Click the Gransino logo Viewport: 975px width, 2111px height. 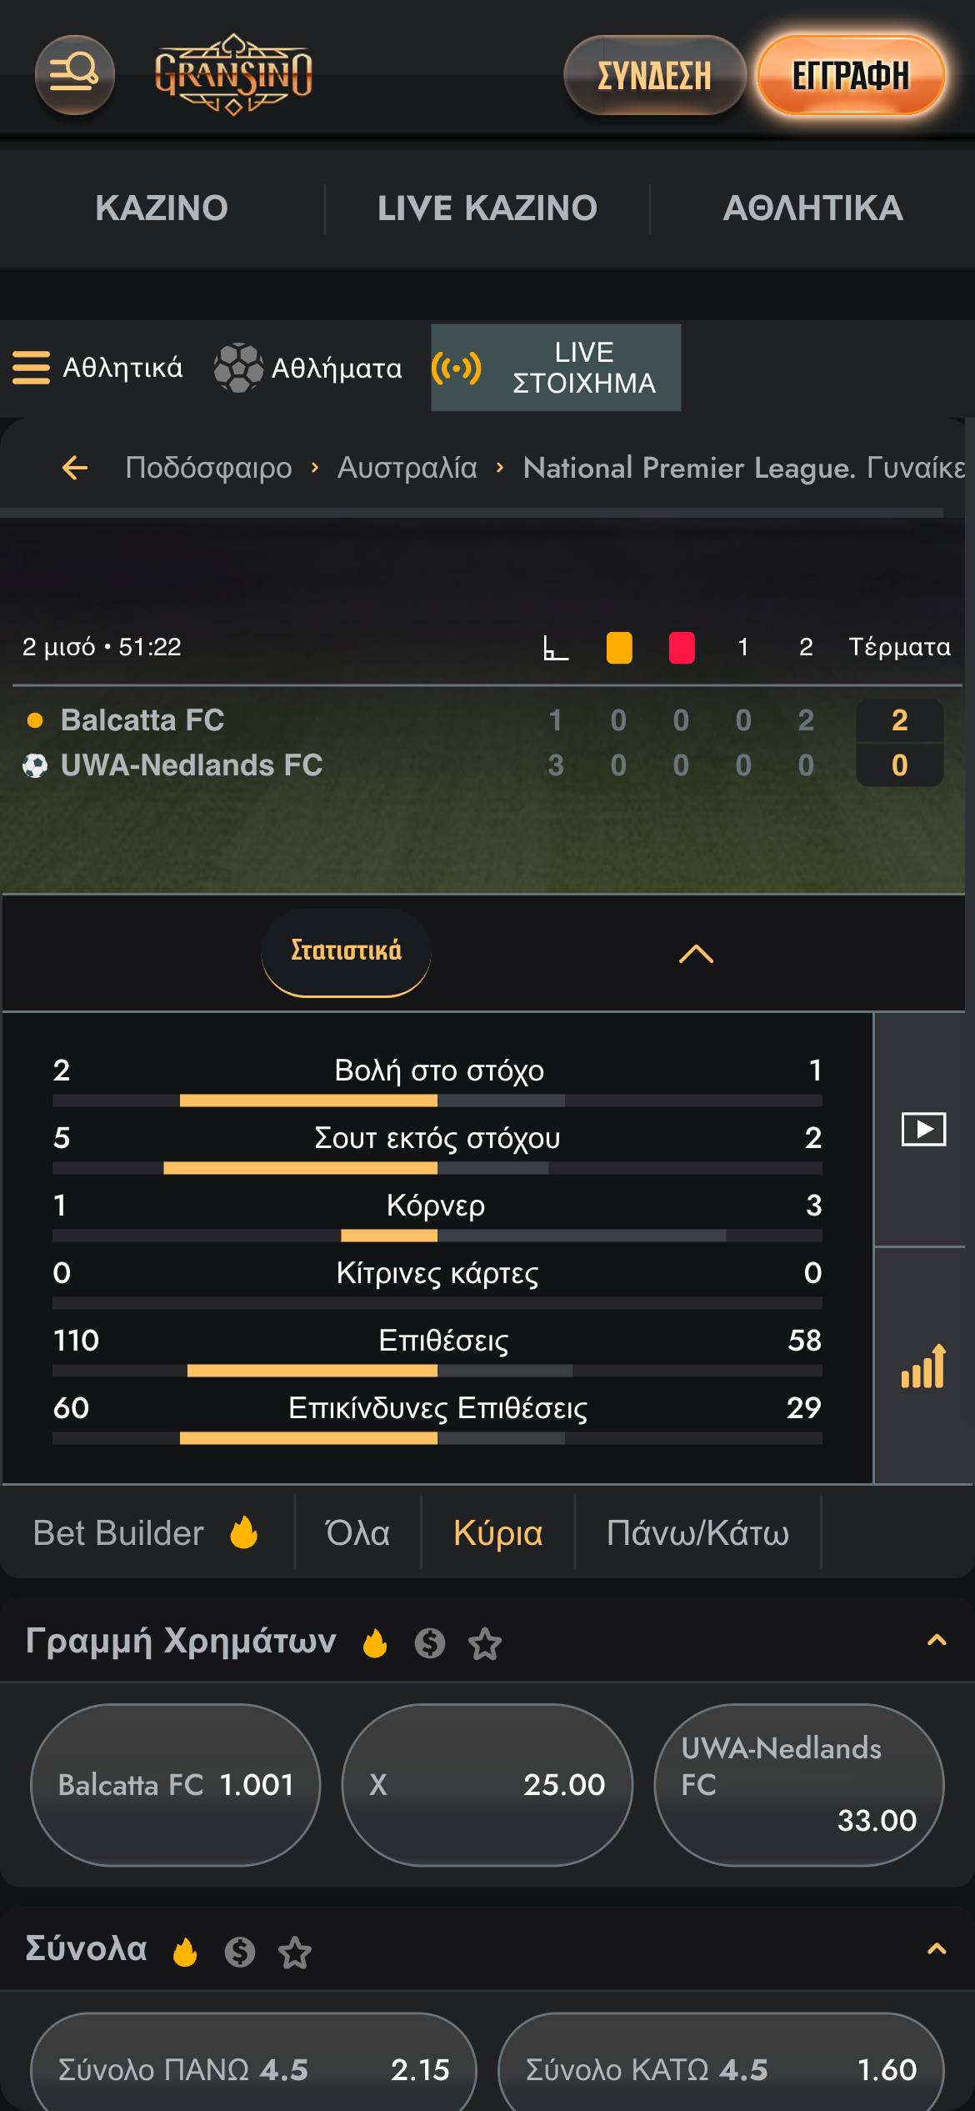point(233,75)
